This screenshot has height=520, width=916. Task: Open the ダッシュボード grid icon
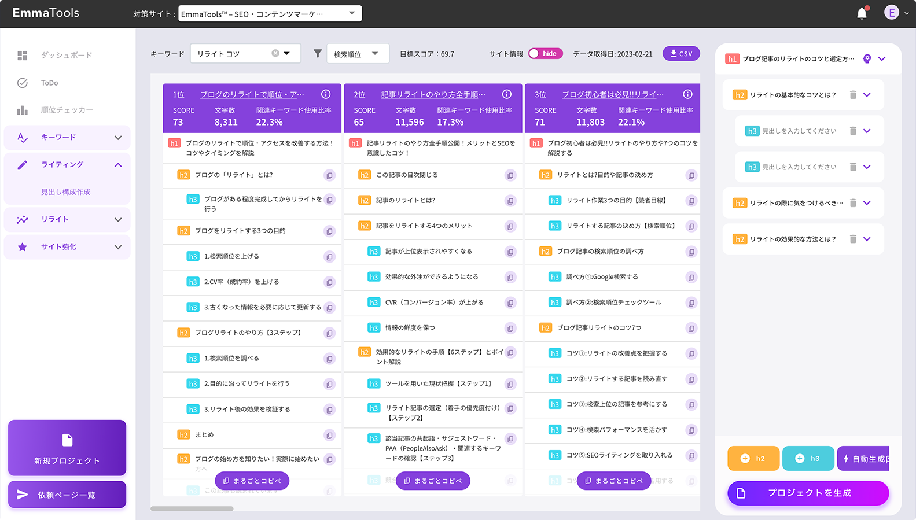[23, 56]
